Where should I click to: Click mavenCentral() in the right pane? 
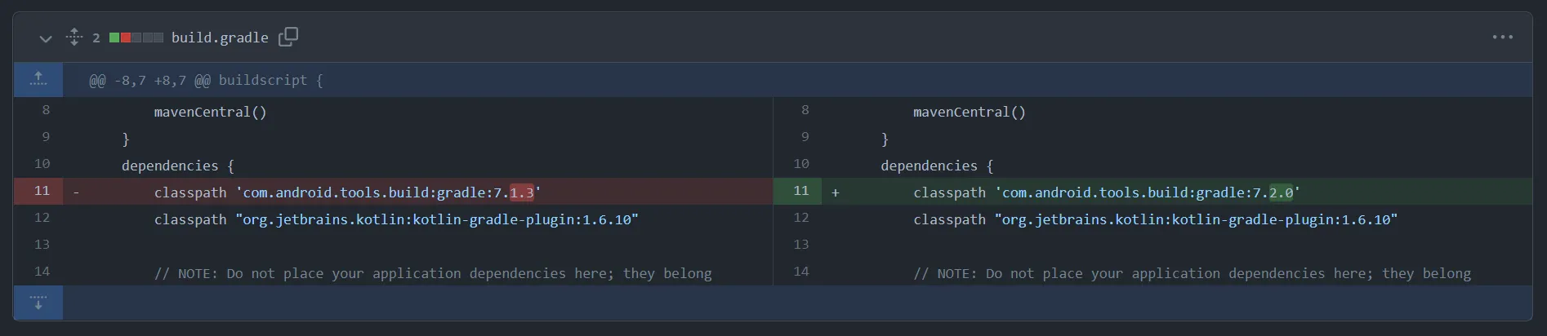969,113
